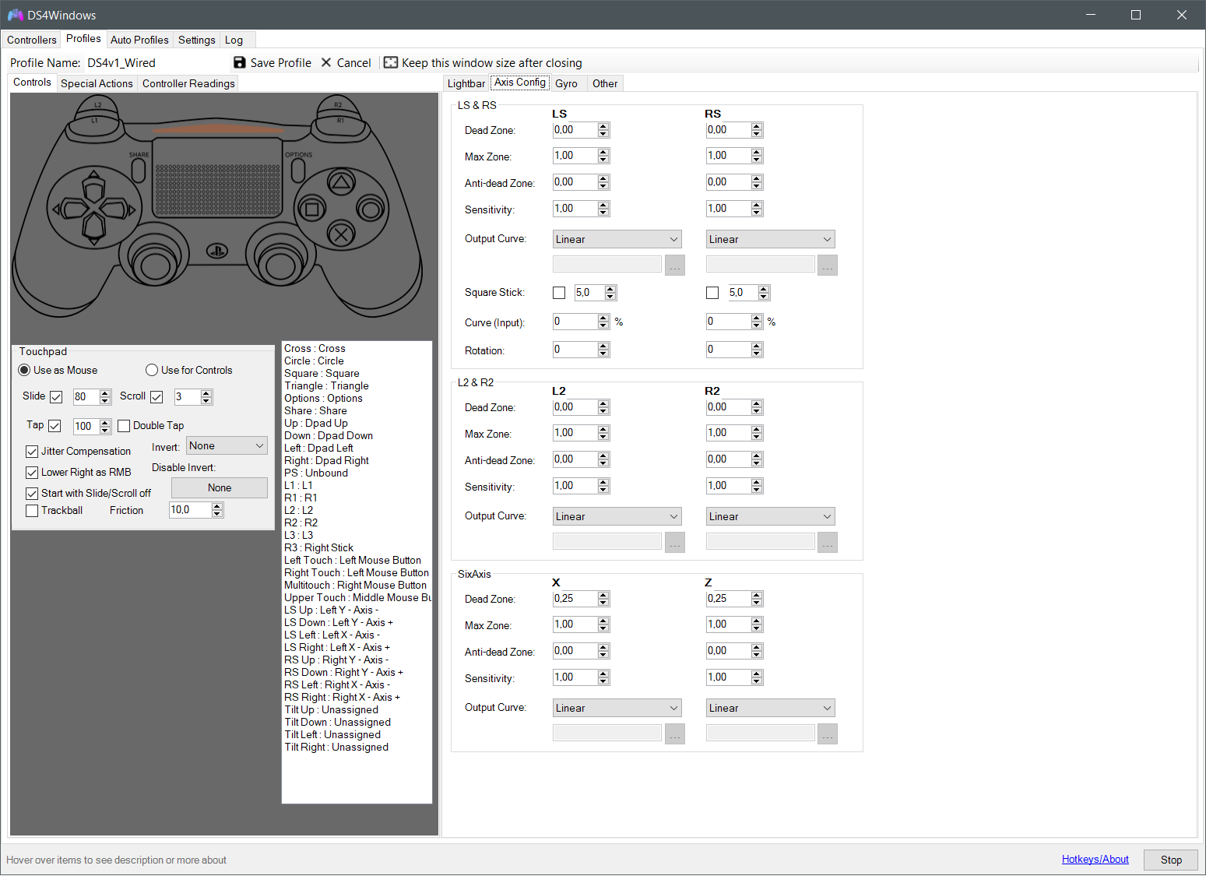1206x876 pixels.
Task: Toggle Start with Slide/Scroll off checkbox
Action: click(32, 494)
